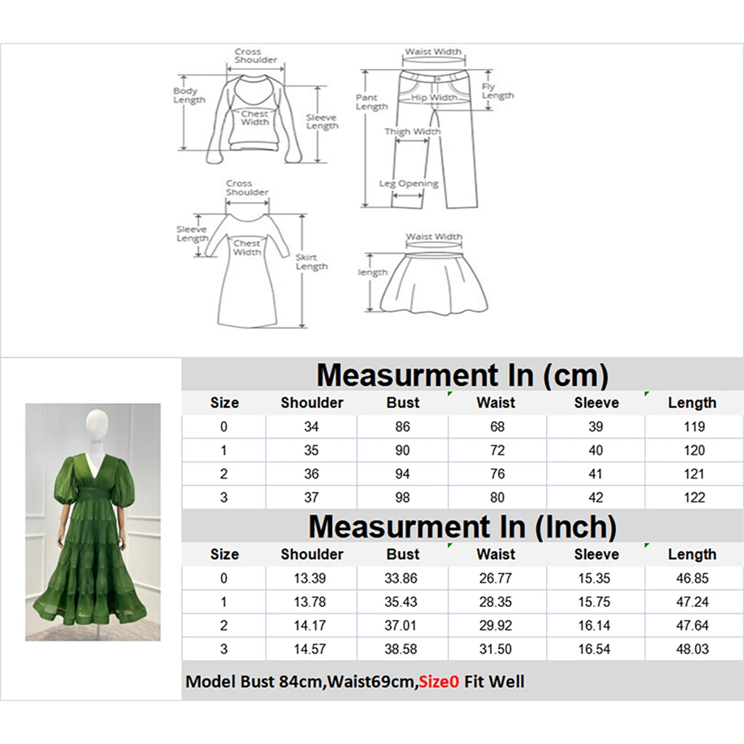
Task: Click bust value 37.01 in inch table
Action: coord(401,626)
